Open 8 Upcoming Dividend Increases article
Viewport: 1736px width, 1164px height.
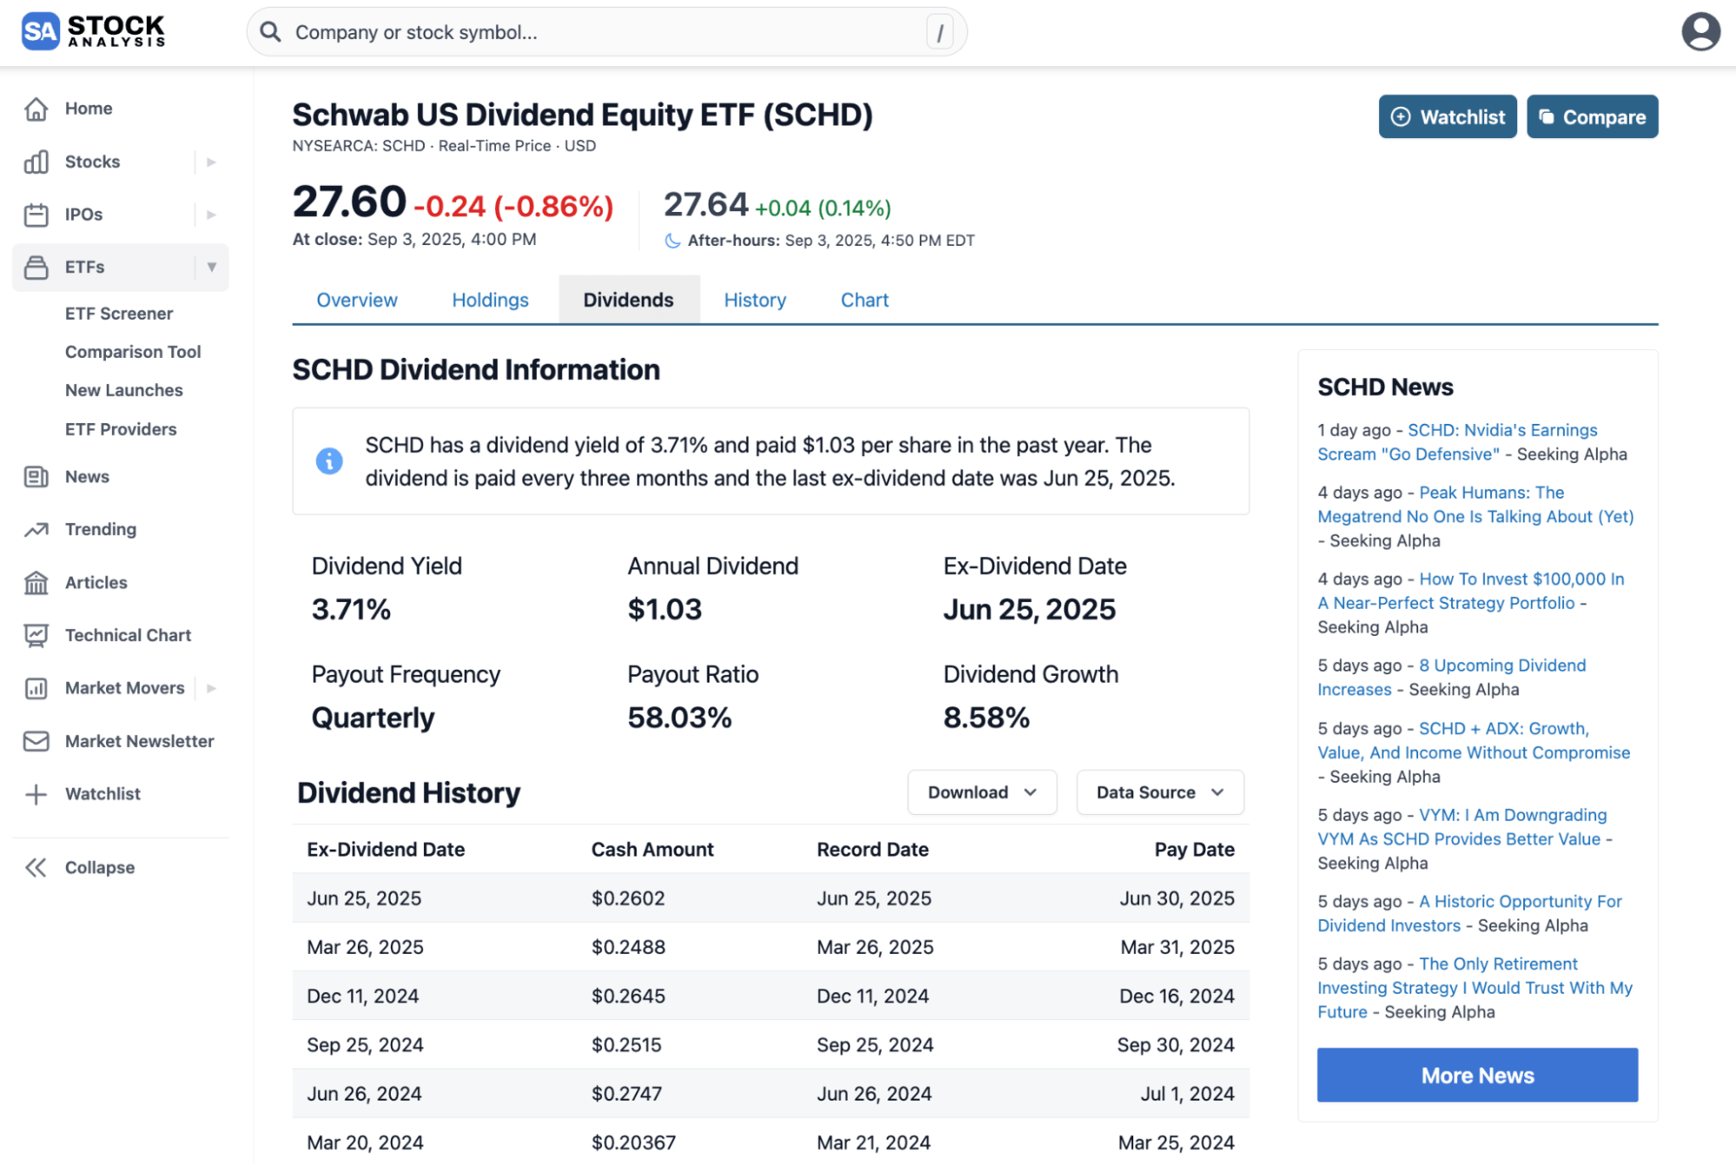[x=1452, y=678]
